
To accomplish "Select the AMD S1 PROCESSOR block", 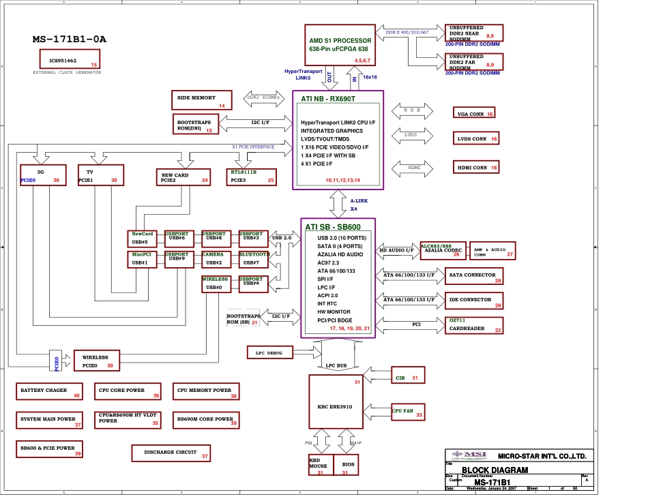I will (340, 45).
